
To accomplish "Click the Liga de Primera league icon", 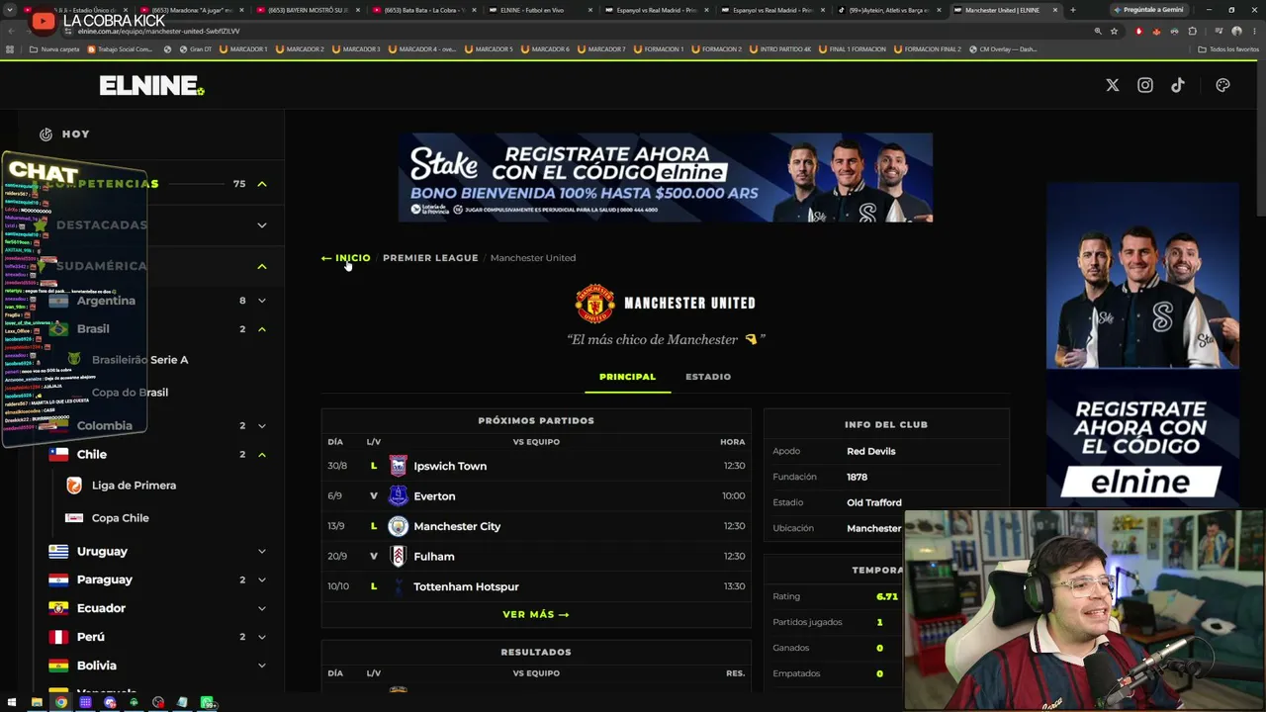I will coord(74,486).
